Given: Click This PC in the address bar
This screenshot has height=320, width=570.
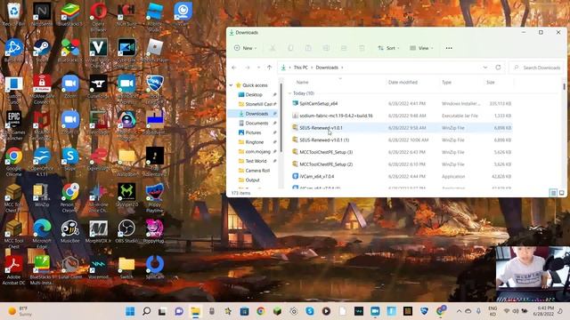Looking at the screenshot, I should click(301, 68).
